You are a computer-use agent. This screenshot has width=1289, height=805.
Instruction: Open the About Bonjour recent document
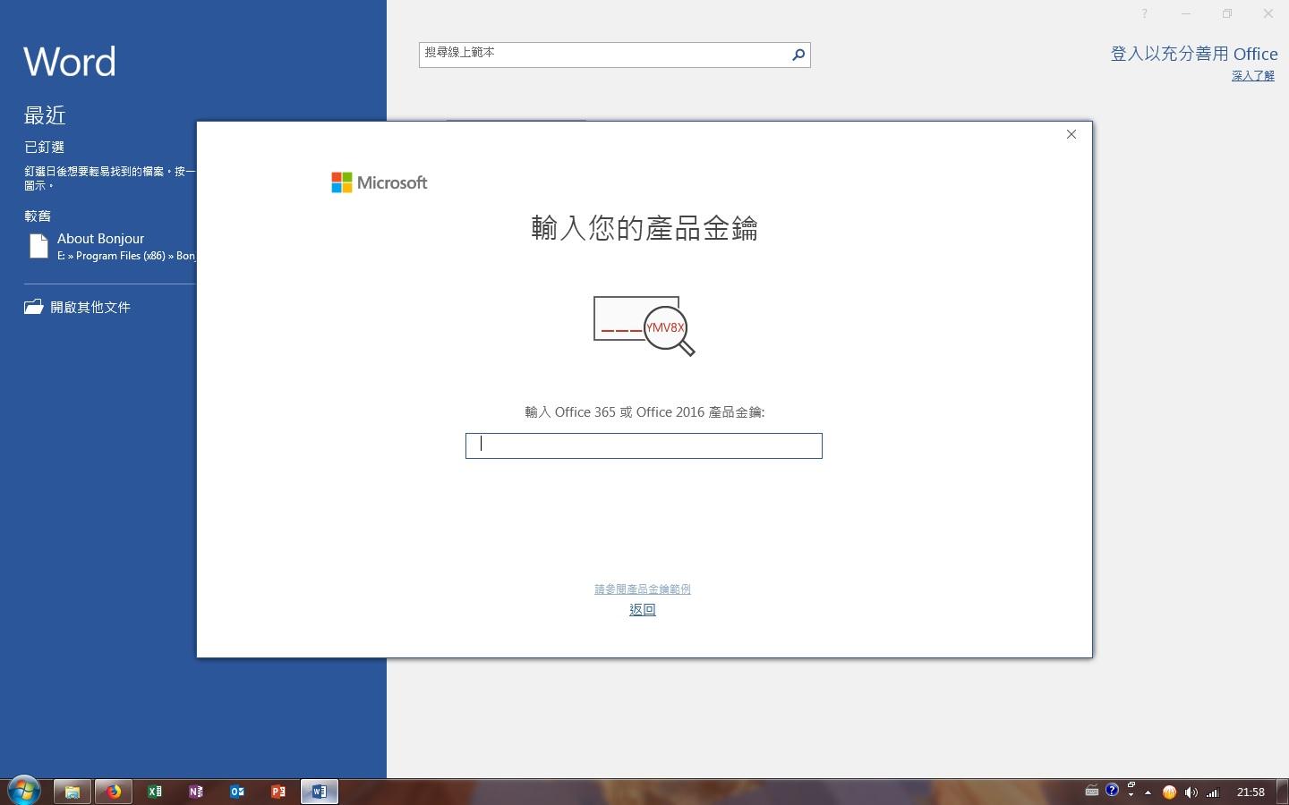(112, 247)
